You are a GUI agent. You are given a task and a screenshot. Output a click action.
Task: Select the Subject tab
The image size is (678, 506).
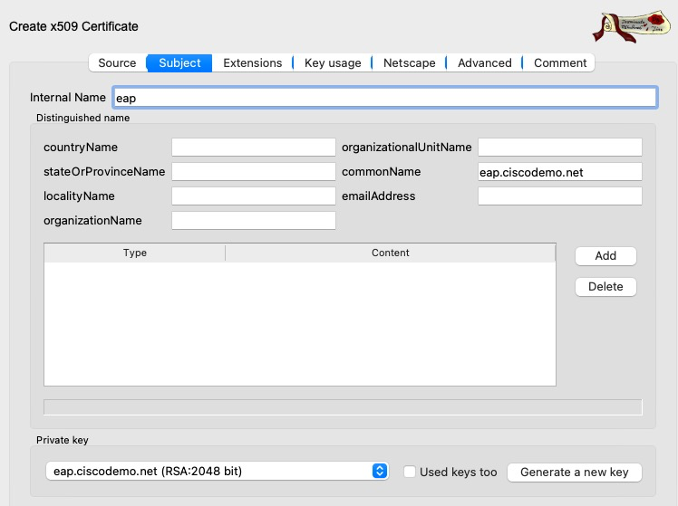tap(179, 63)
